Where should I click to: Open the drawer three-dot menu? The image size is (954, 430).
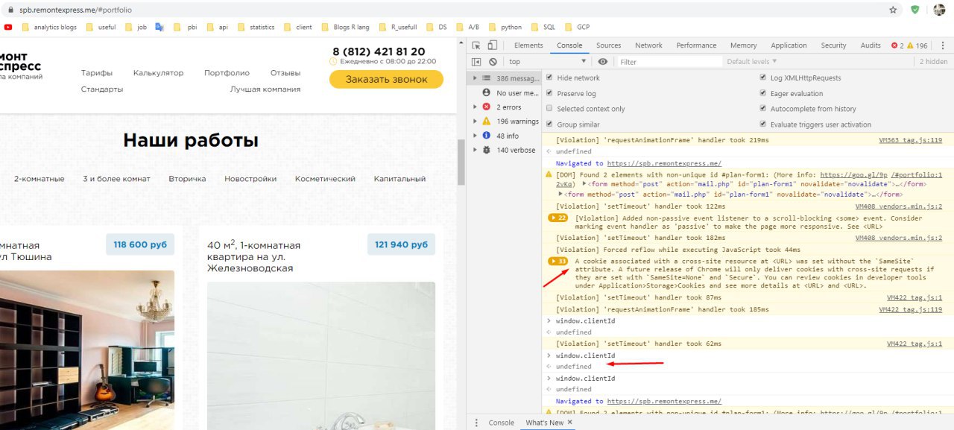click(477, 423)
